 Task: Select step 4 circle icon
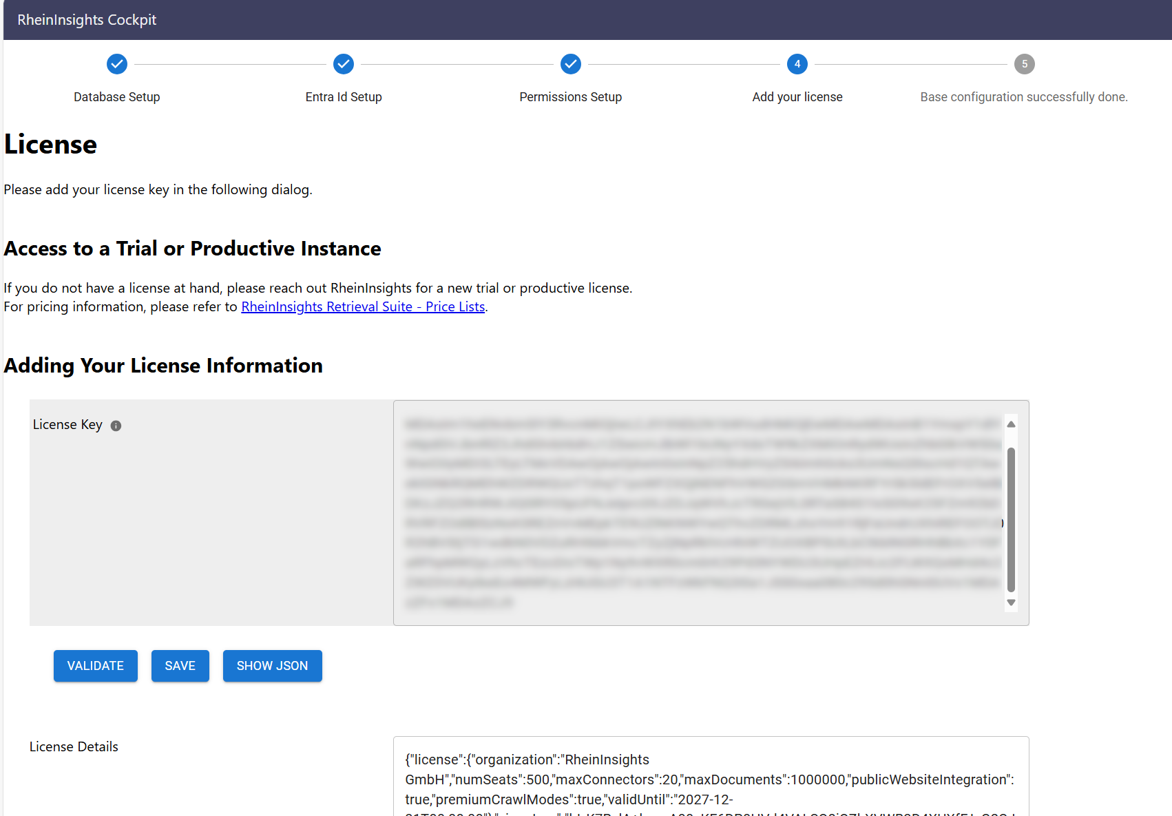click(797, 64)
